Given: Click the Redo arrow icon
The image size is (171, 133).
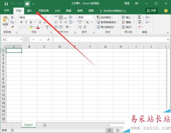Looking at the screenshot, I should pos(20,4).
